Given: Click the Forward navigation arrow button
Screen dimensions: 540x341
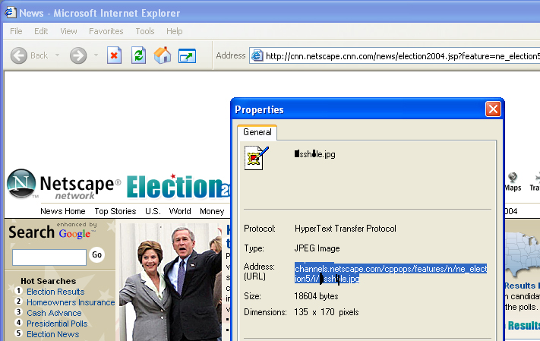Looking at the screenshot, I should (78, 55).
